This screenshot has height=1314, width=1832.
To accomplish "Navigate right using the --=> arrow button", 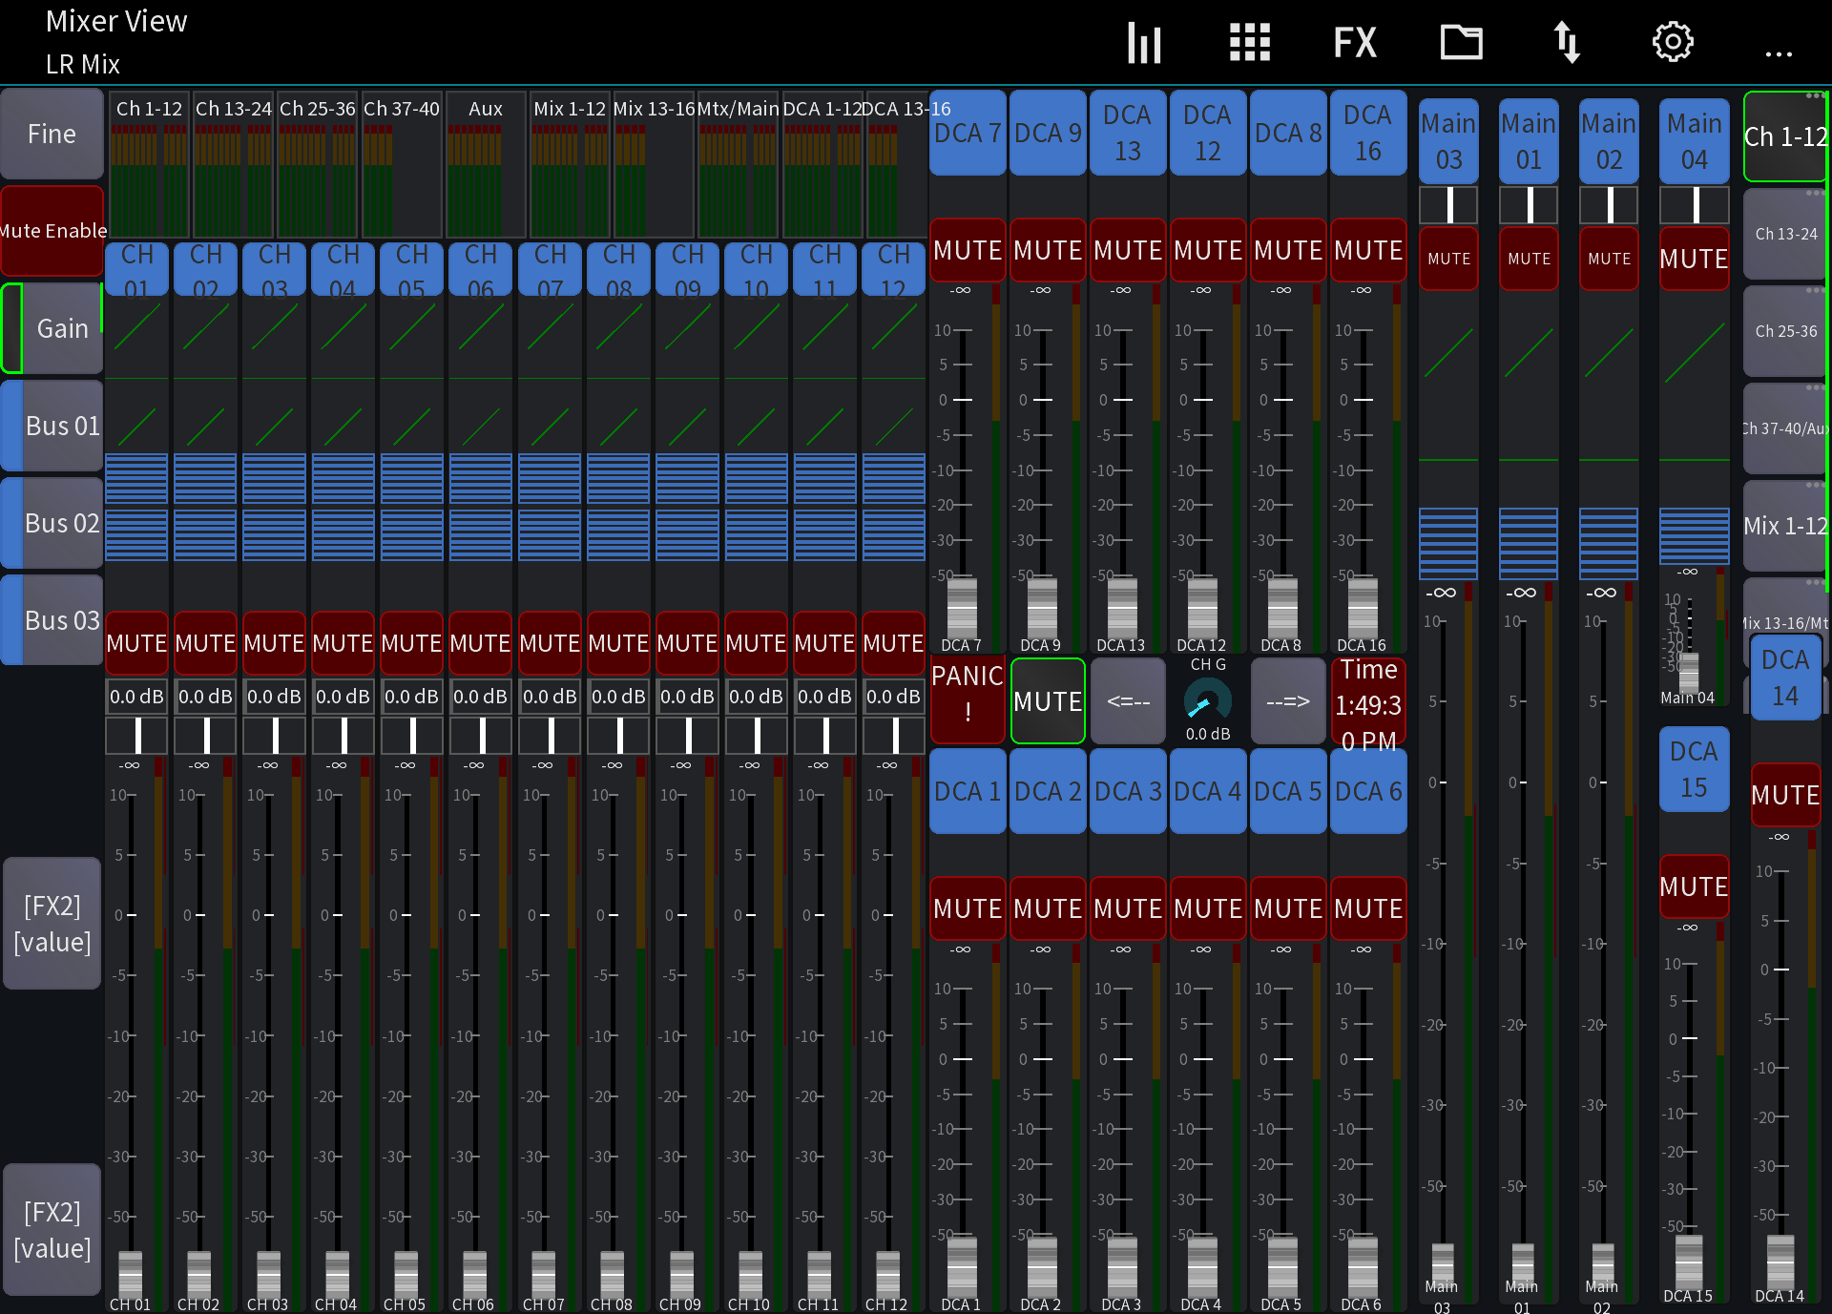I will [x=1287, y=700].
